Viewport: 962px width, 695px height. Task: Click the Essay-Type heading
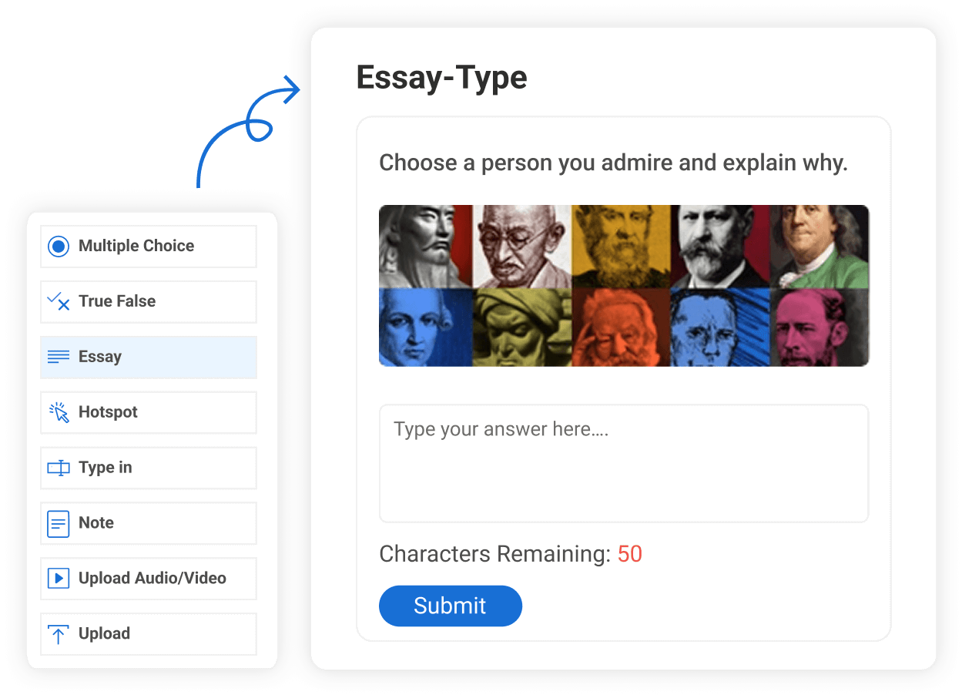(x=441, y=78)
